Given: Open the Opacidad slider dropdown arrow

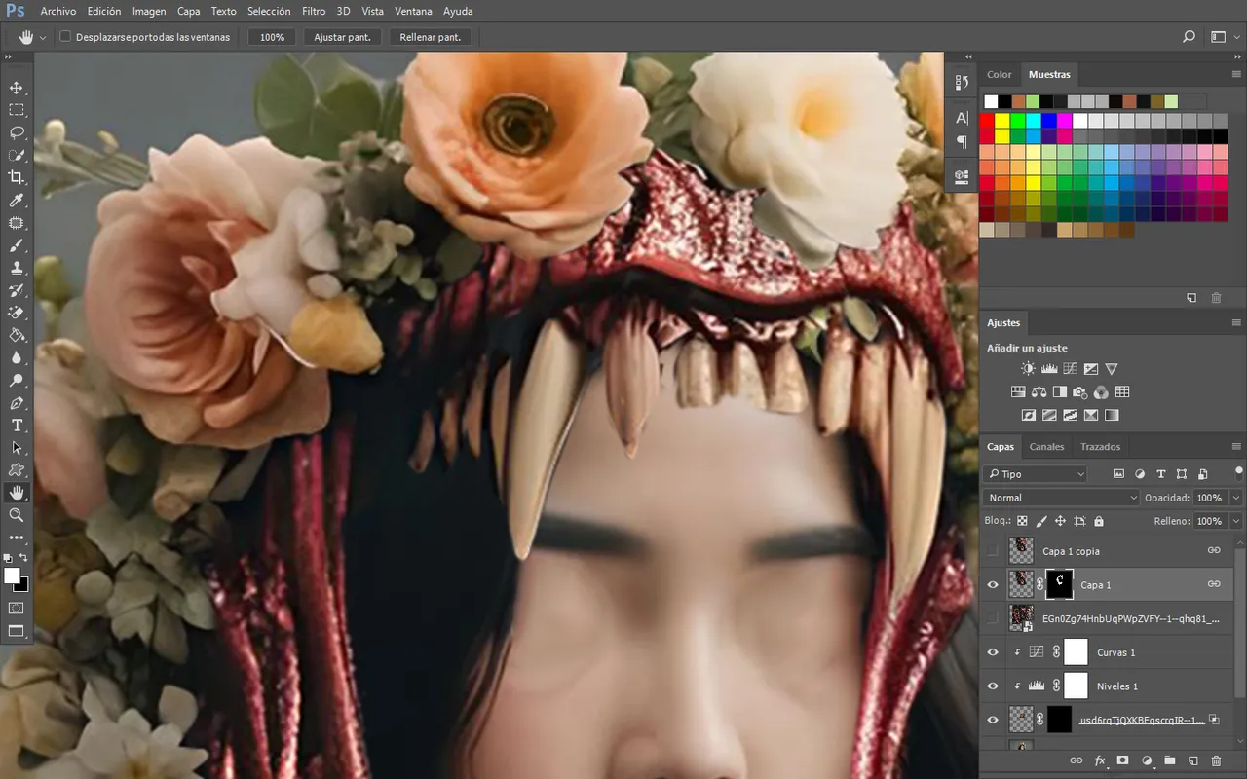Looking at the screenshot, I should click(x=1236, y=498).
